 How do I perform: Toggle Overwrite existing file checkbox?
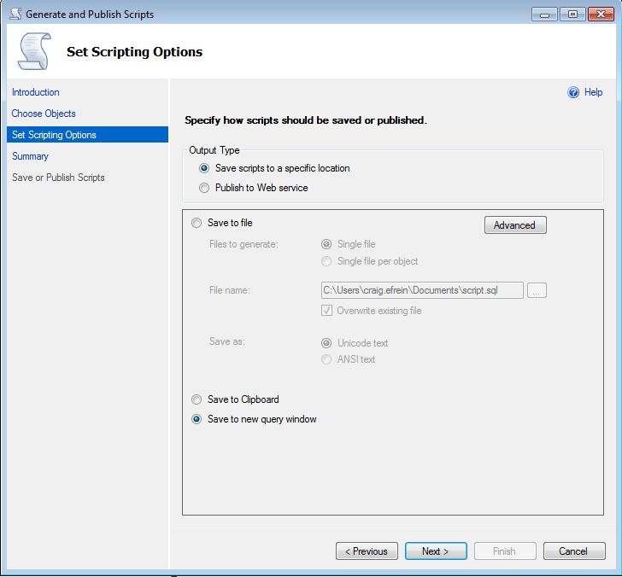pos(326,311)
